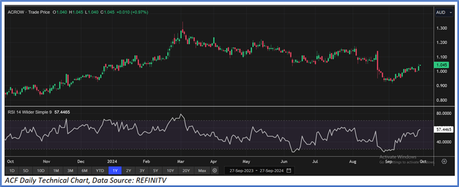Switch to the 5D time range
Screen dimensions: 459x187
click(25, 170)
